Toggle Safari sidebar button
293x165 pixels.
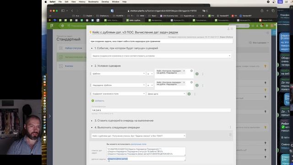(63, 11)
